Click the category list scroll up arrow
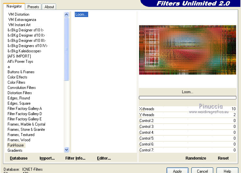The height and width of the screenshot is (173, 241). coord(66,15)
